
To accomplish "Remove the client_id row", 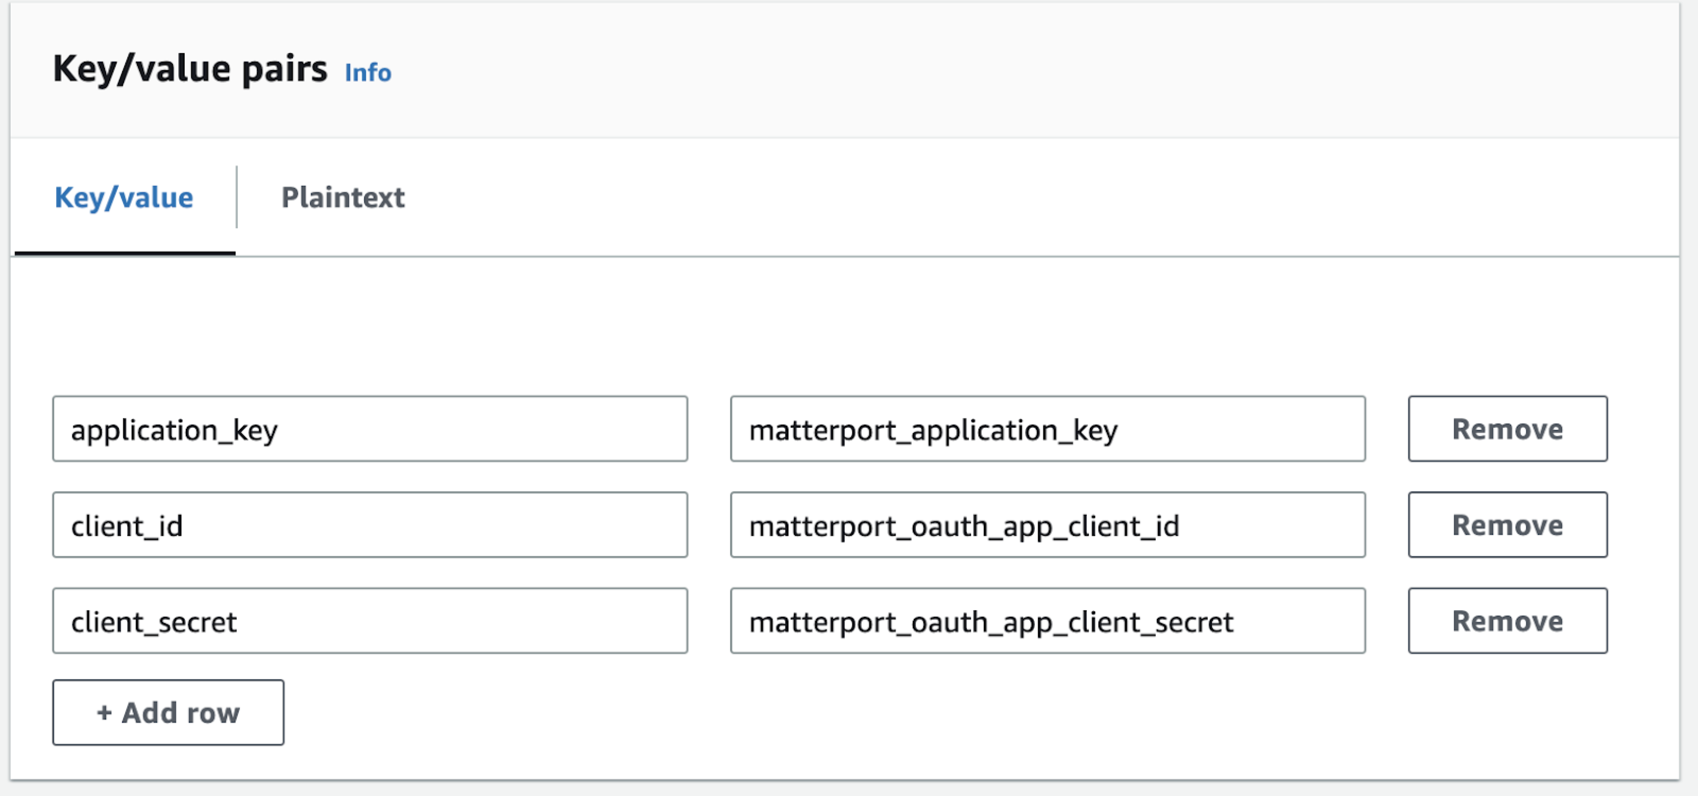I will (x=1507, y=525).
